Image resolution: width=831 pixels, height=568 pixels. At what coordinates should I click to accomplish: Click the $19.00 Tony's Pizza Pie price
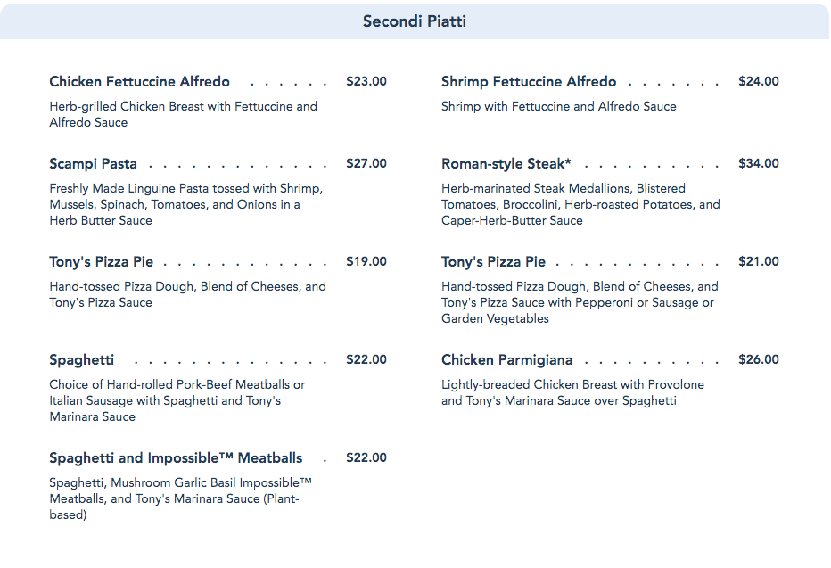point(366,262)
